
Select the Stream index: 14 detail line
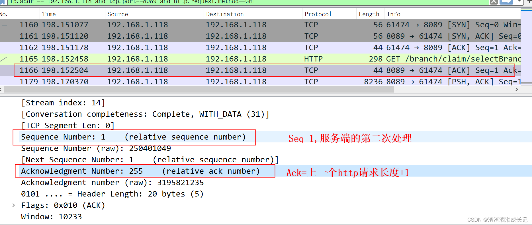click(x=63, y=103)
